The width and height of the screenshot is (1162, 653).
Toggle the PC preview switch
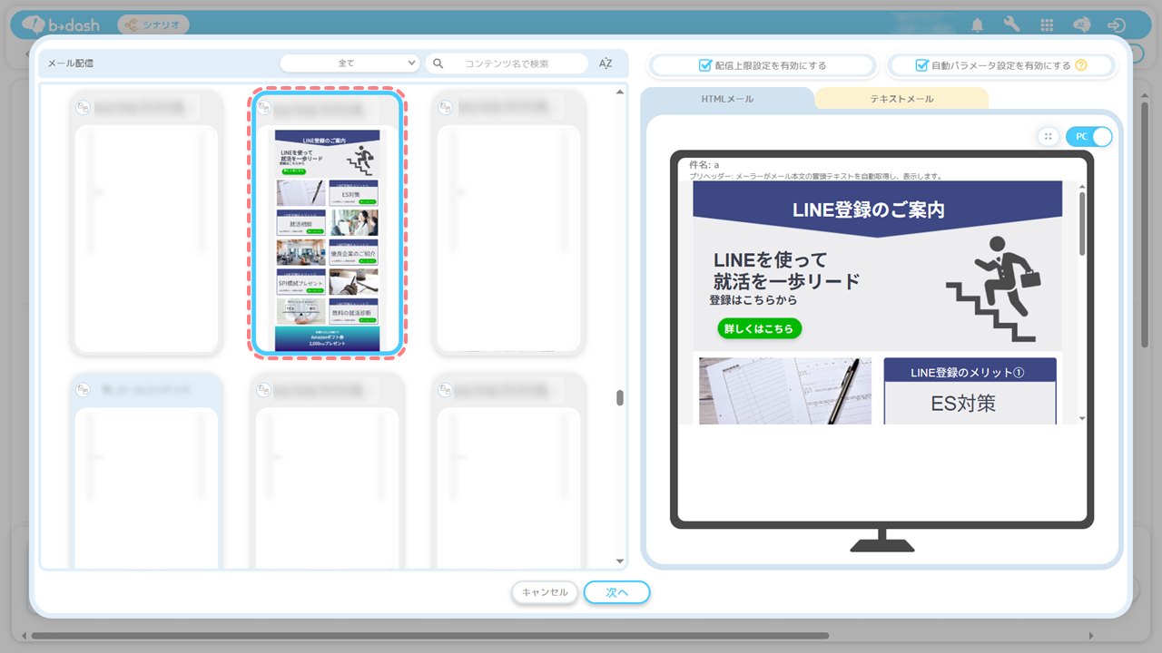click(x=1088, y=136)
